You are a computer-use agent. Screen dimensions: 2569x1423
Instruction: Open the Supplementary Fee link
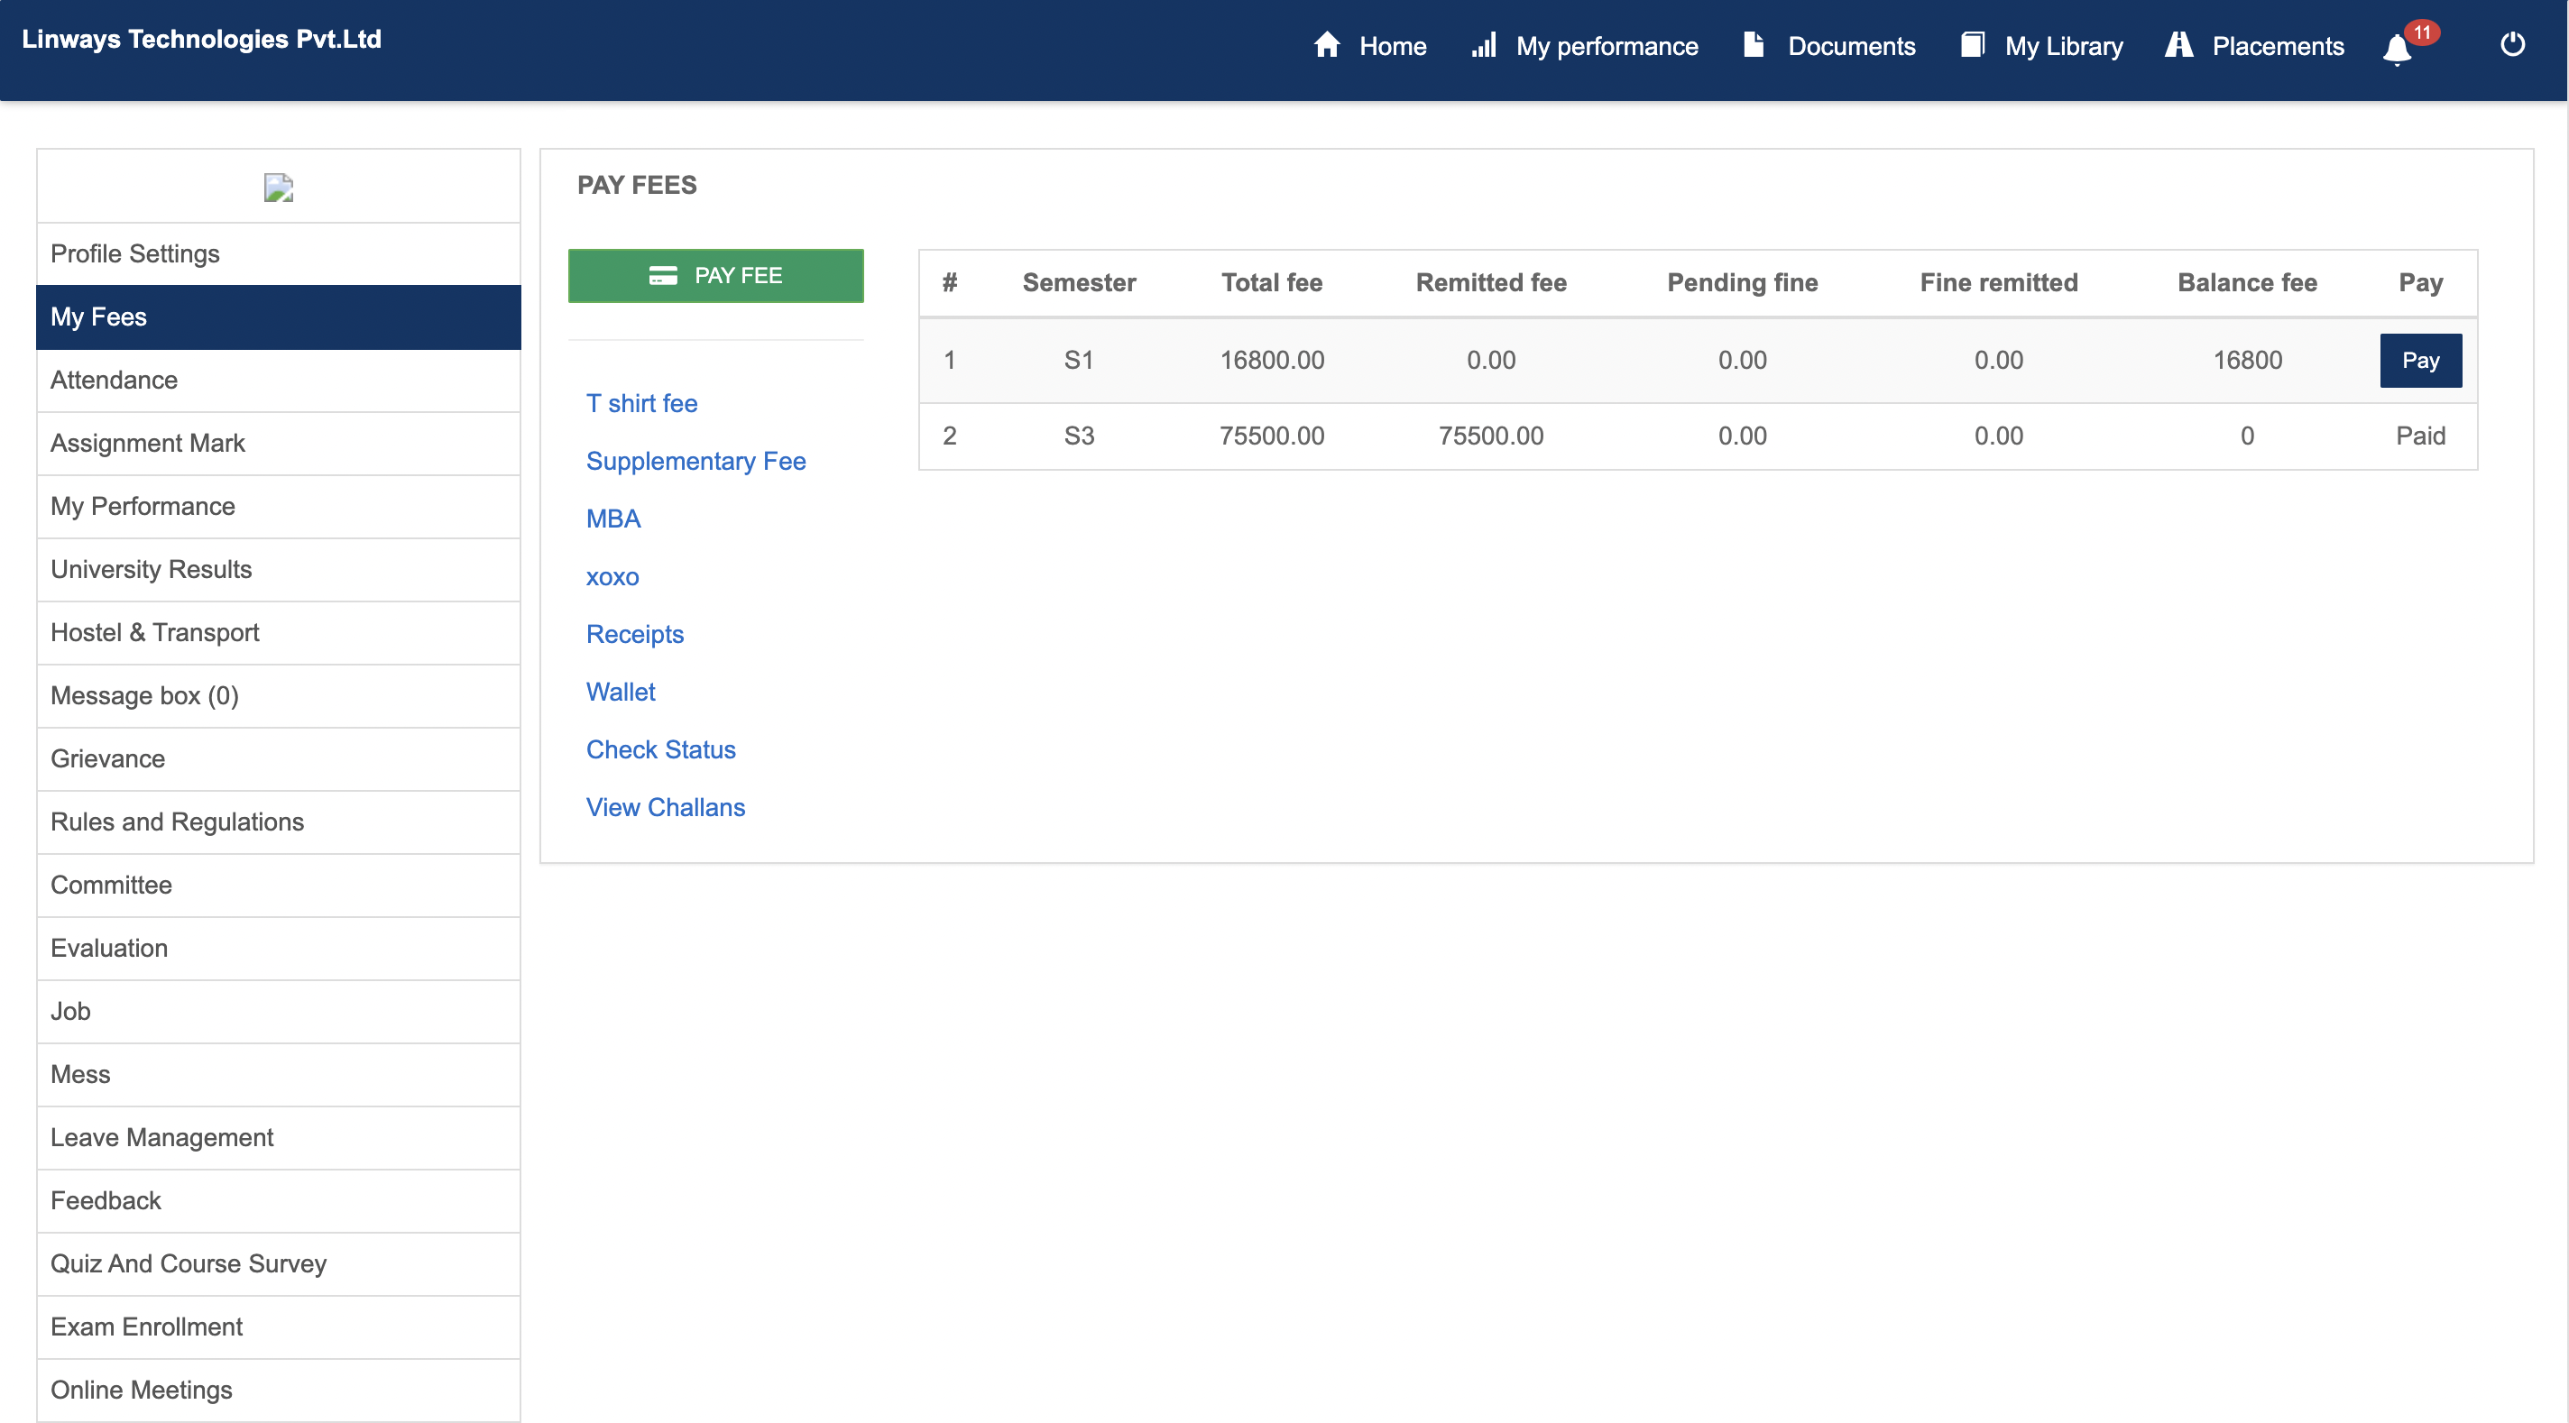pyautogui.click(x=695, y=462)
